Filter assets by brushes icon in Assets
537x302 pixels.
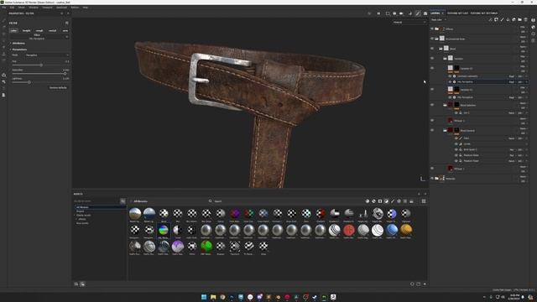pos(393,201)
